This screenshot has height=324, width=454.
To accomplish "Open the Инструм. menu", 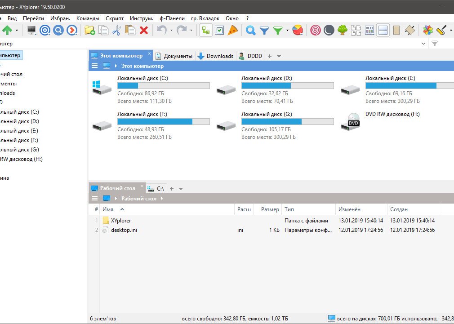I will [142, 18].
